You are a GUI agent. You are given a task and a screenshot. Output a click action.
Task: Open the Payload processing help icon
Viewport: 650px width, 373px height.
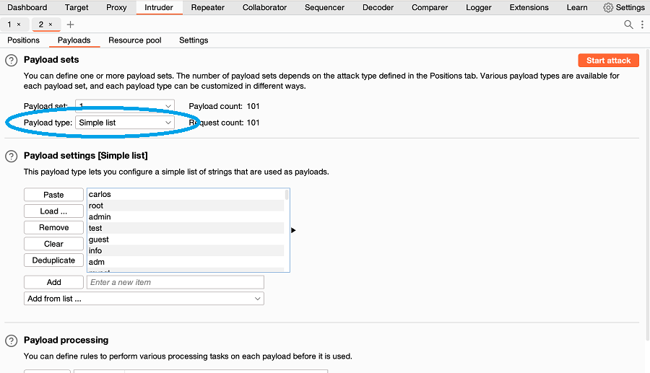pos(11,341)
